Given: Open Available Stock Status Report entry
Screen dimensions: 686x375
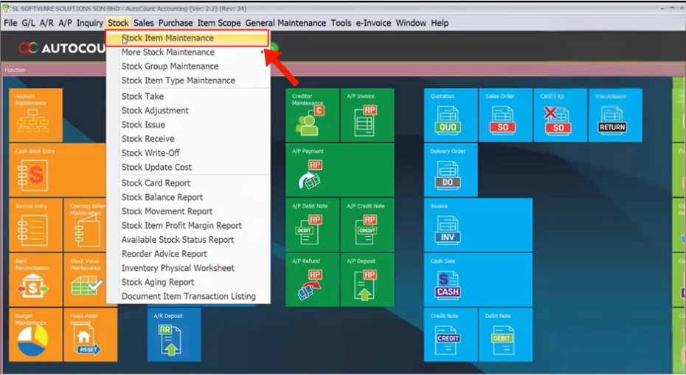Looking at the screenshot, I should (x=188, y=240).
